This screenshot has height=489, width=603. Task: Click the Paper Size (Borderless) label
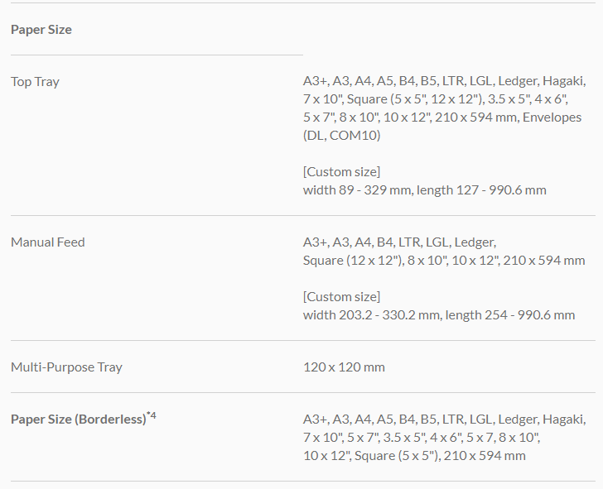click(x=78, y=419)
